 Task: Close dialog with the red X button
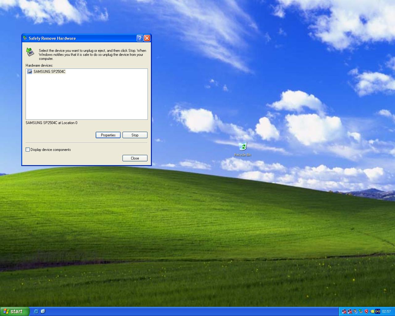click(147, 38)
